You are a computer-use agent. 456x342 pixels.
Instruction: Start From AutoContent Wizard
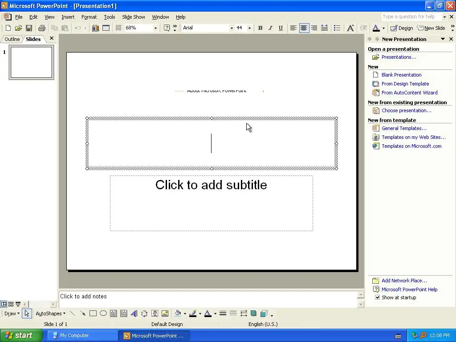(410, 93)
